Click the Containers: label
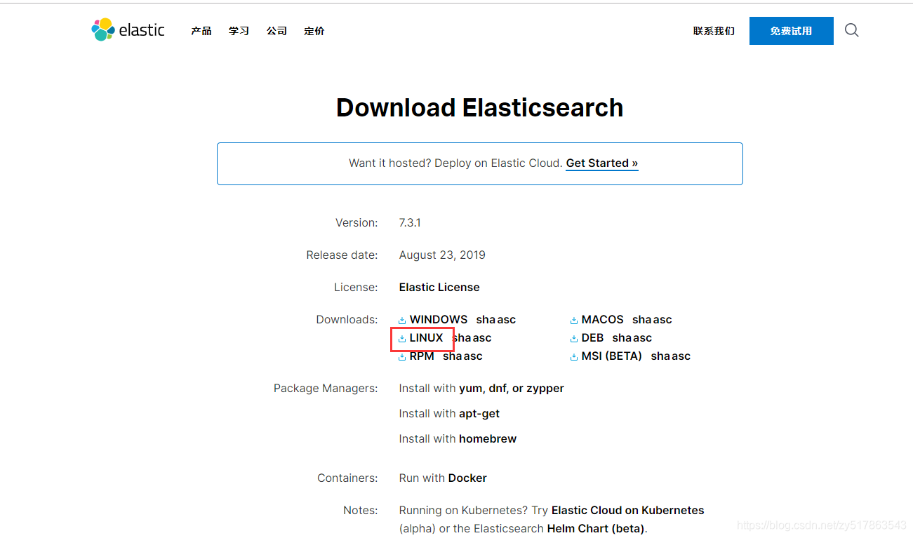913x538 pixels. click(347, 478)
